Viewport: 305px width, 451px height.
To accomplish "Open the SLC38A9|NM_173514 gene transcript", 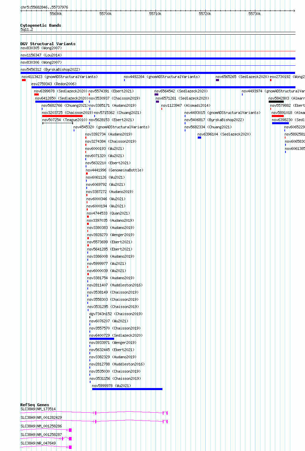I will (x=94, y=413).
